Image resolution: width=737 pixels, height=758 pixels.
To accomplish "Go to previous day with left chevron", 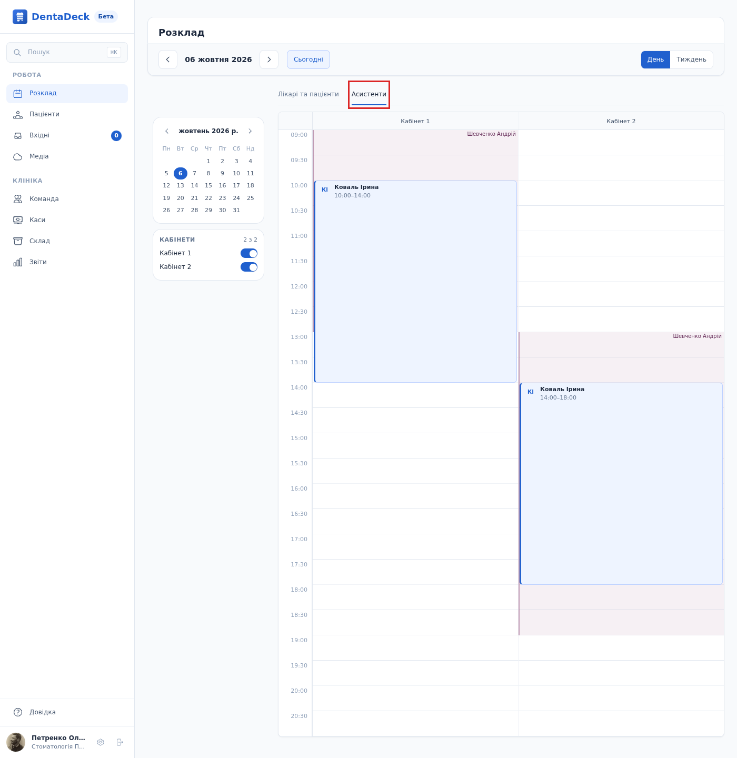I will [168, 59].
